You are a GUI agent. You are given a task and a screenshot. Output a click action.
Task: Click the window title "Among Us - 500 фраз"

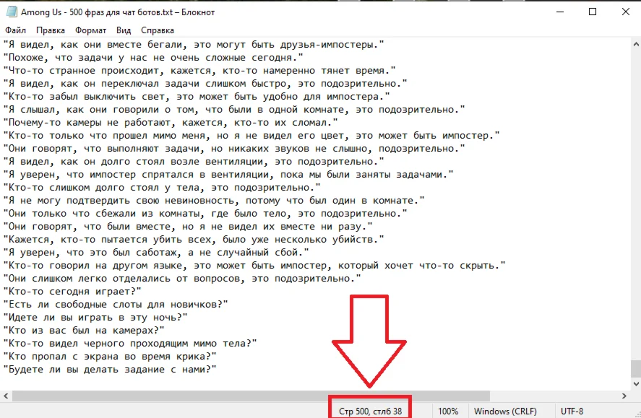coord(118,12)
